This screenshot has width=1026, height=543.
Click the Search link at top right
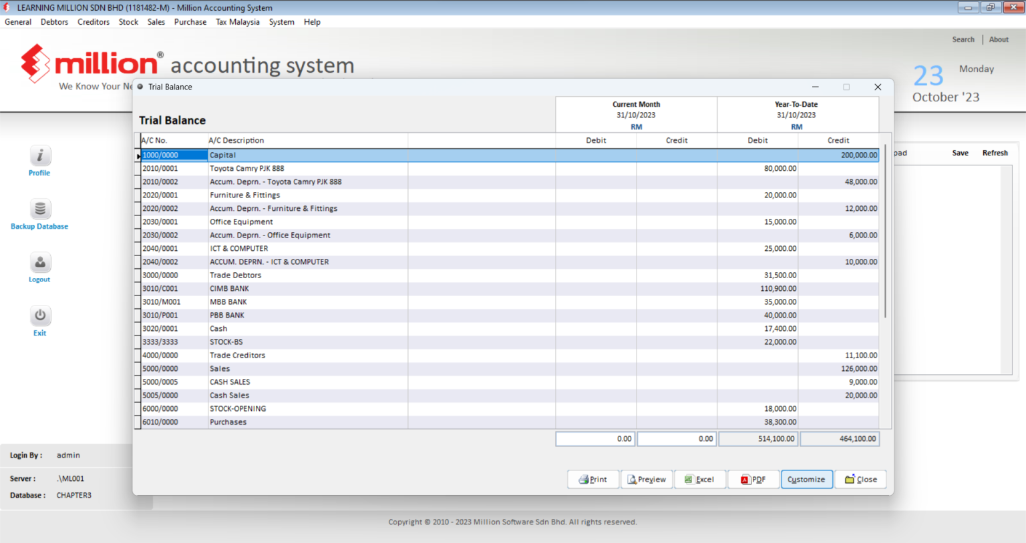click(x=963, y=39)
